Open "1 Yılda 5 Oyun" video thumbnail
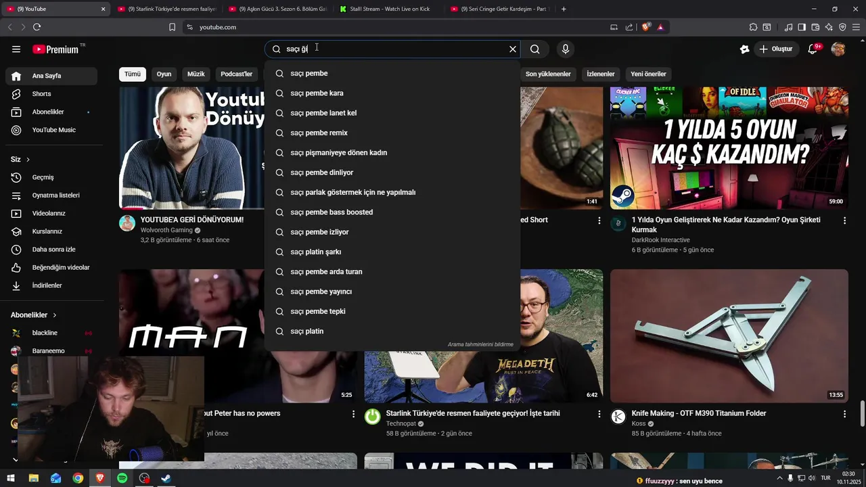This screenshot has height=487, width=866. point(729,147)
